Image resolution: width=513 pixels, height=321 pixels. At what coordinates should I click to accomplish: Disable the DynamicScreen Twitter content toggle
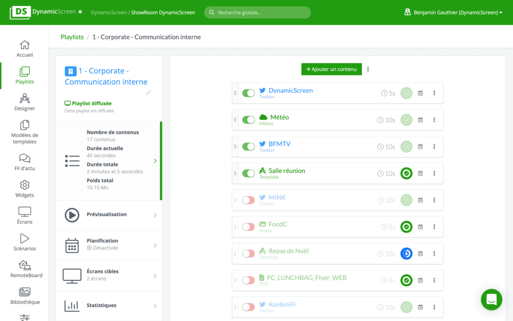click(248, 93)
